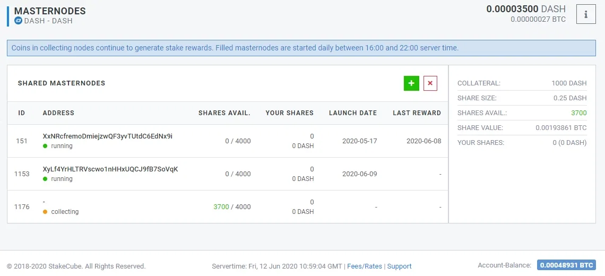Click the DASH coin logo icon
The image size is (605, 276).
pos(18,21)
